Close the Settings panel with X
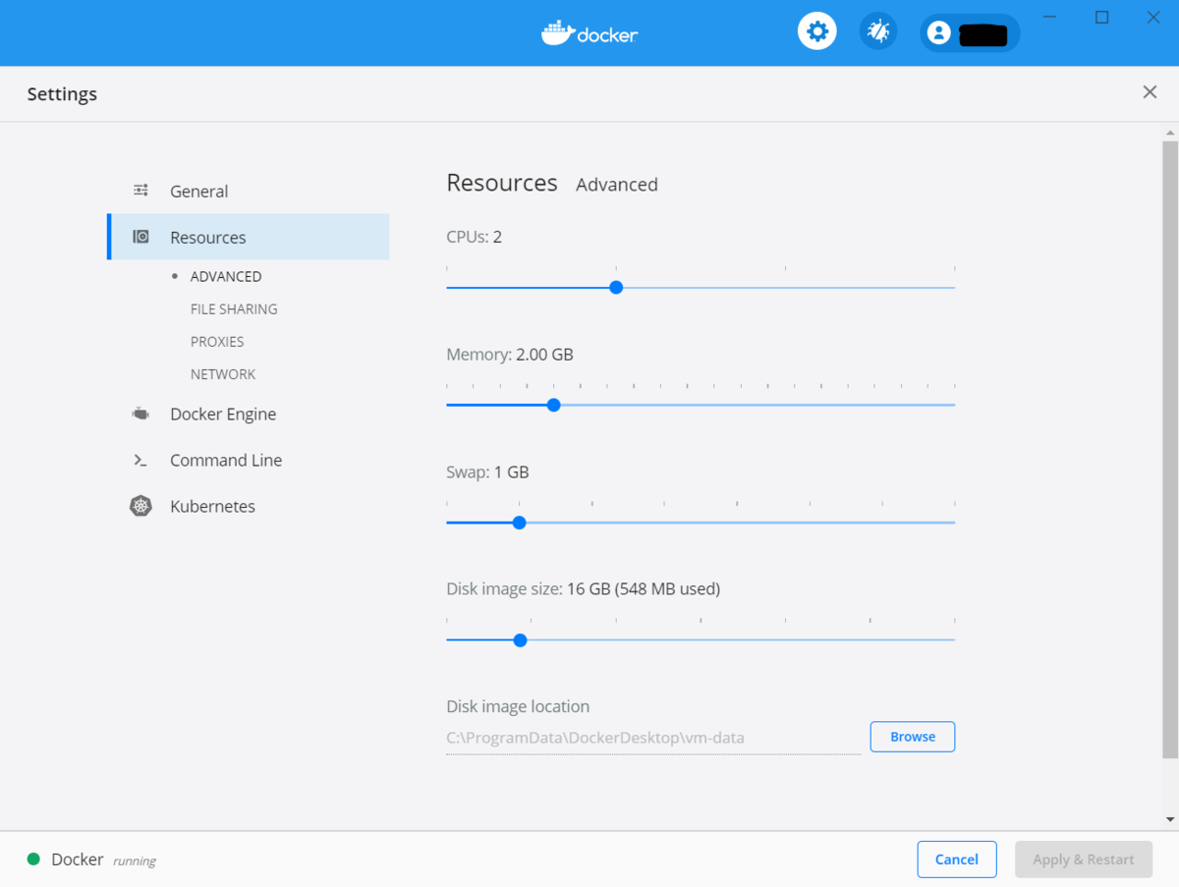 point(1150,92)
